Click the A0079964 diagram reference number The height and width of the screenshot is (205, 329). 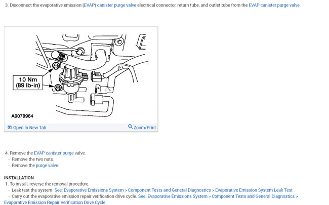[x=22, y=116]
